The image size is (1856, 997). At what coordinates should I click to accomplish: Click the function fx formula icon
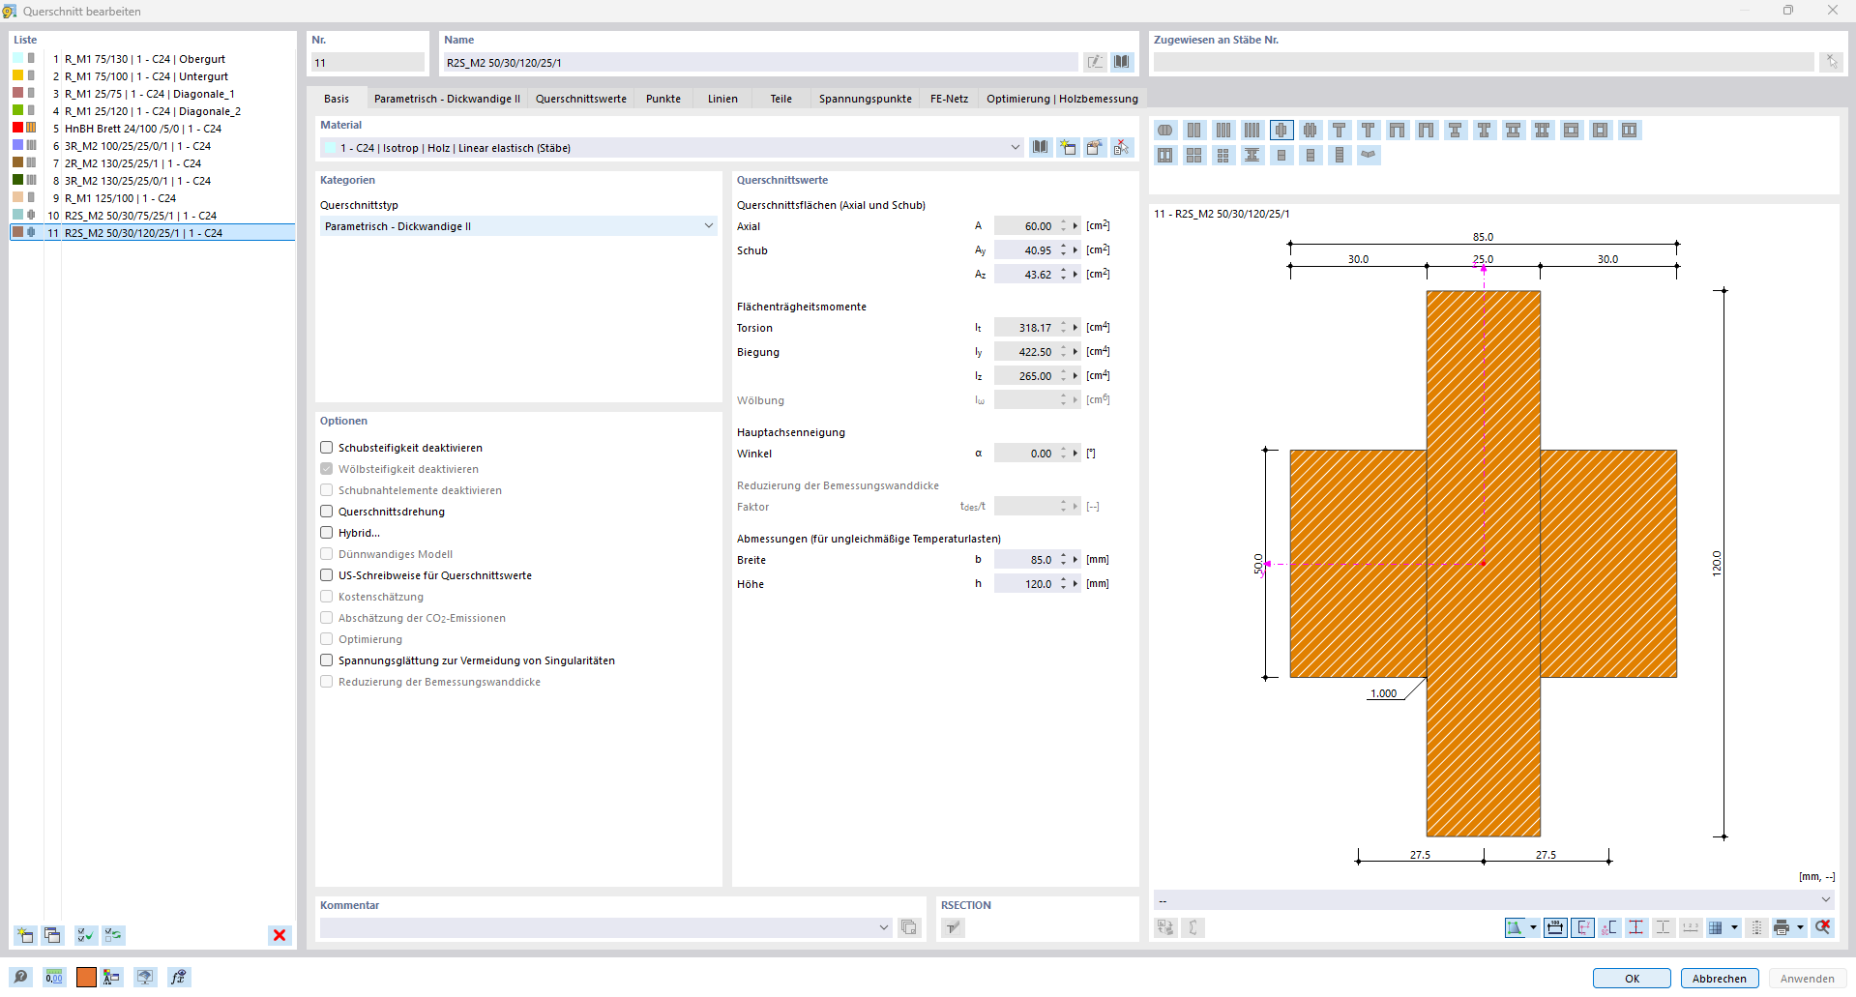[178, 978]
